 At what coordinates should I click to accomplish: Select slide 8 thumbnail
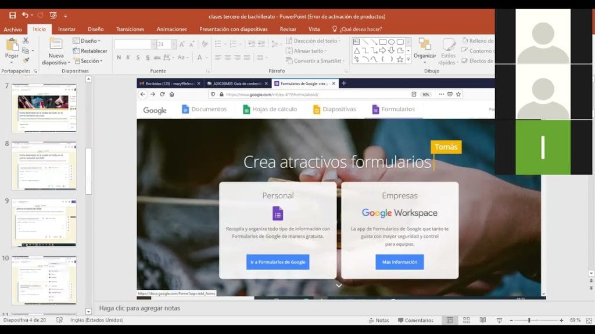tap(44, 165)
